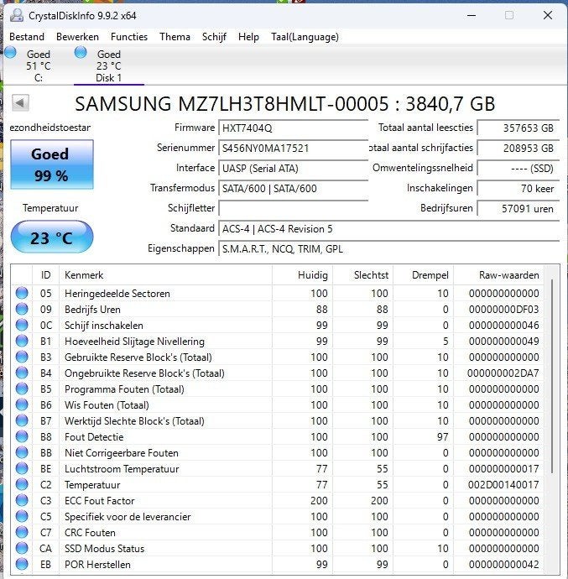Click status orb of Wis Fouten row
Screen dimensions: 568x579
point(22,404)
